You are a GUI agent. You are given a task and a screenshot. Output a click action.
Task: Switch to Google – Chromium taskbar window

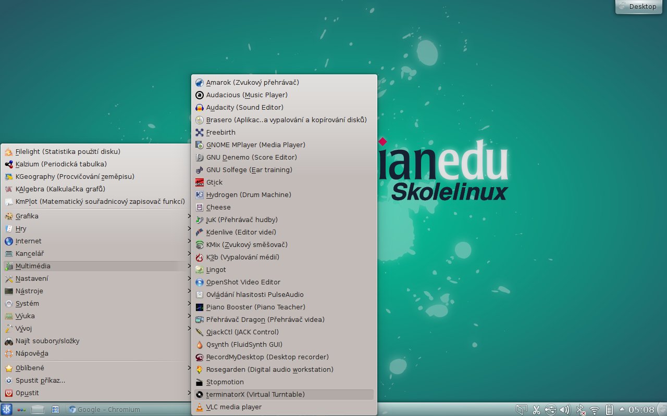[x=104, y=409]
